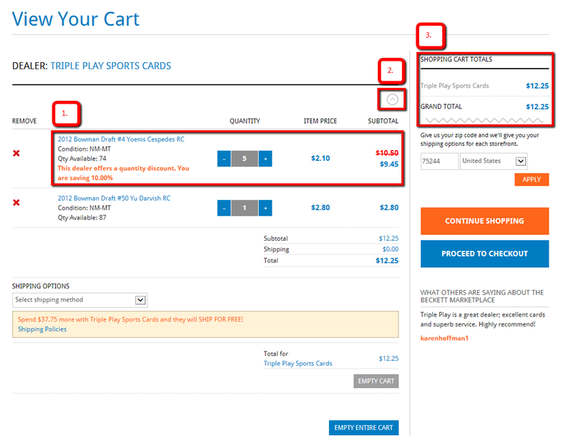Remove the Yoenis Cespedes card with red X
The image size is (563, 443).
pyautogui.click(x=16, y=154)
